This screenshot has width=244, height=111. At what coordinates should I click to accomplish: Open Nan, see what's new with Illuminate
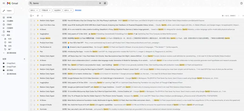click(x=136, y=109)
